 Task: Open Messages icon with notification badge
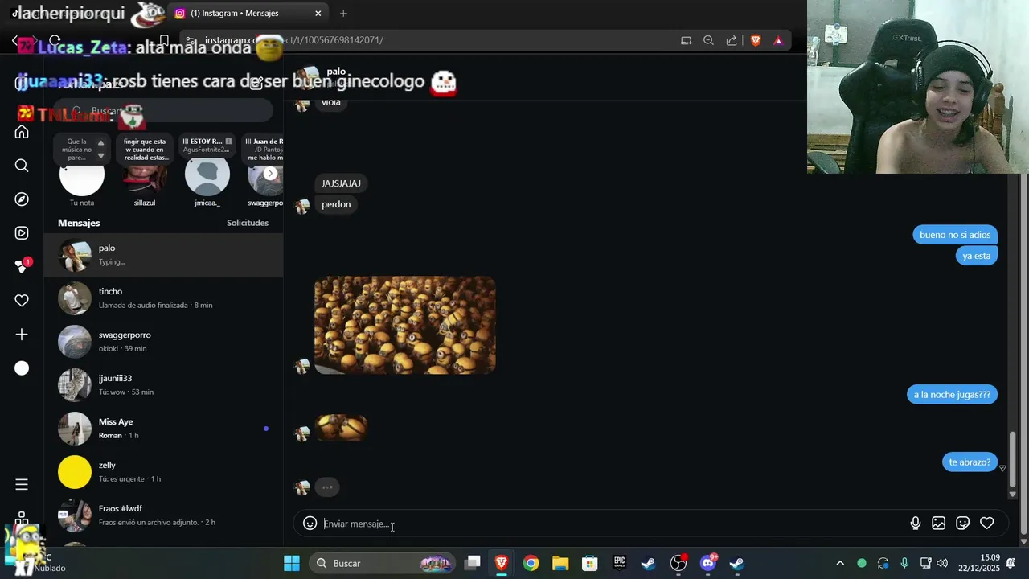coord(22,266)
